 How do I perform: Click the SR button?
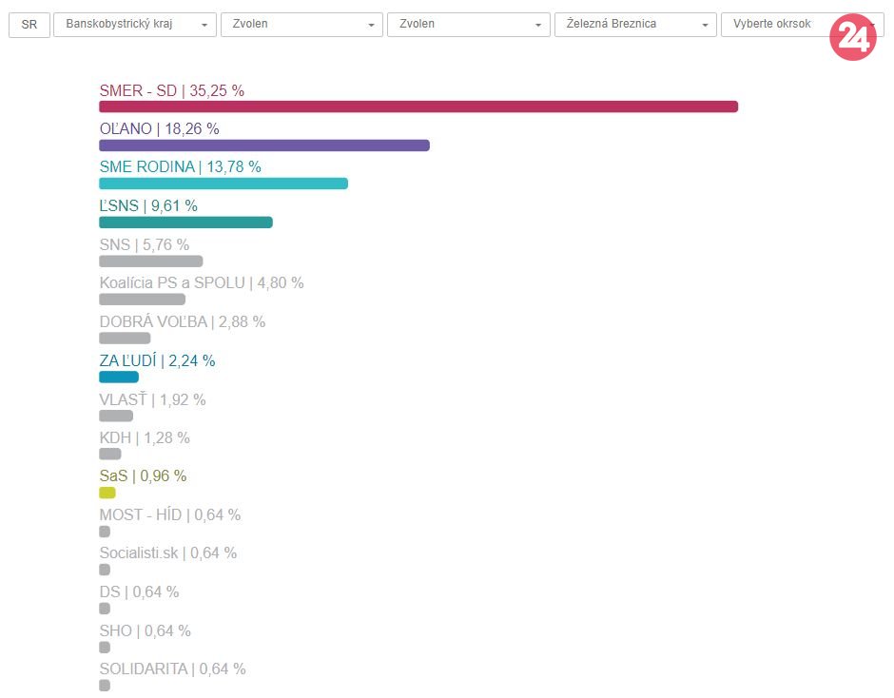[x=29, y=25]
